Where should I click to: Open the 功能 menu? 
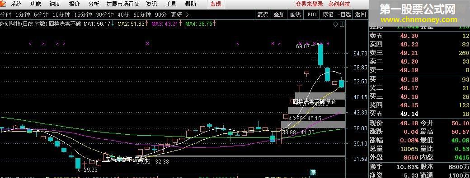point(35,4)
